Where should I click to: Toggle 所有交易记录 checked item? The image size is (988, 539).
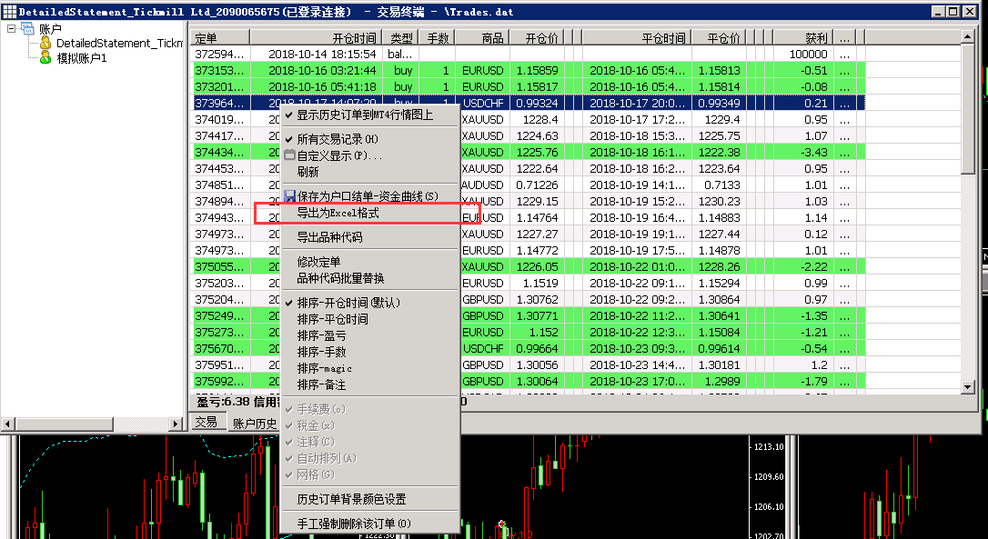[337, 139]
